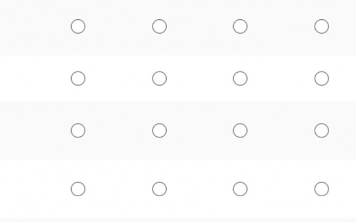Pick fourth row, third column radio button
The height and width of the screenshot is (223, 356).
[240, 189]
